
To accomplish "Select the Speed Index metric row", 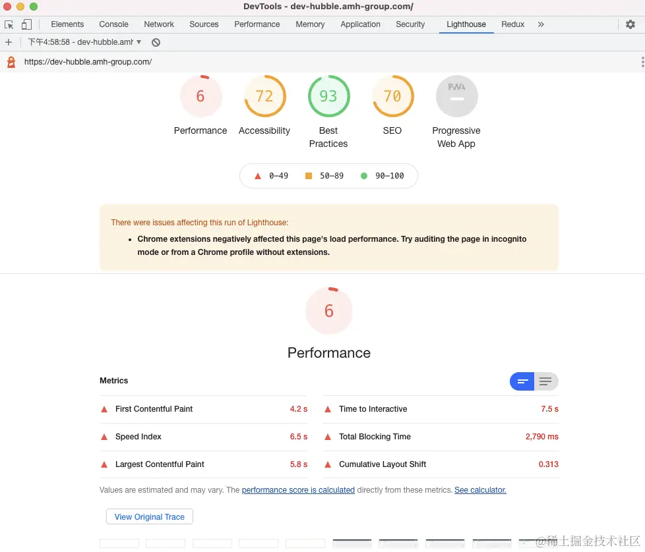I will [204, 437].
